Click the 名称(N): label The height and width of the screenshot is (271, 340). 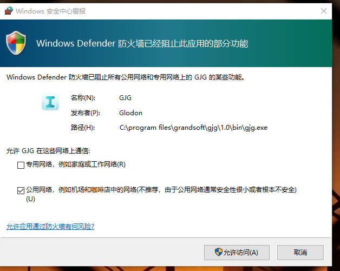pos(83,98)
